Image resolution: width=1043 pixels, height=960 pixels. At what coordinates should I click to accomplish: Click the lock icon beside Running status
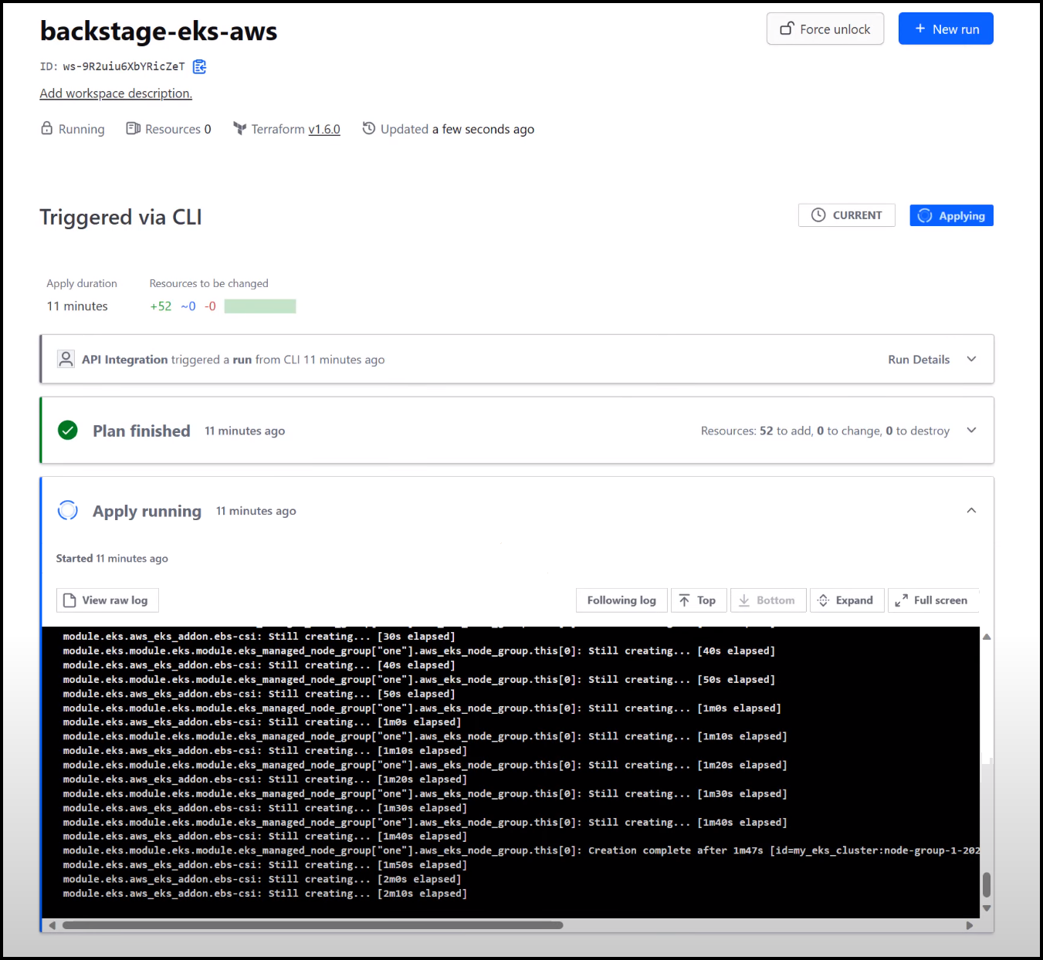coord(47,128)
